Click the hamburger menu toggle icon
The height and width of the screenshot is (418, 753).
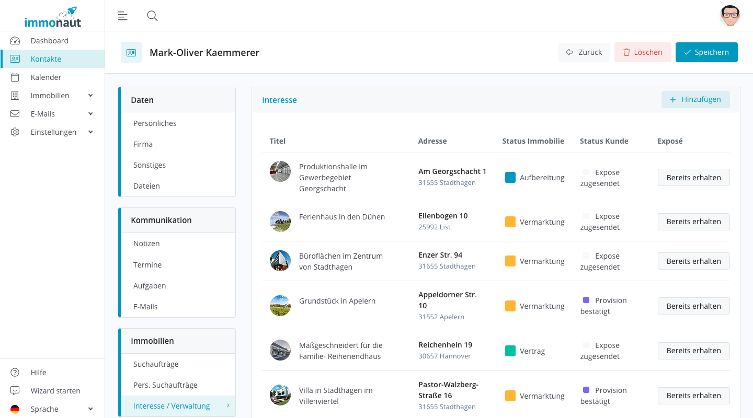pos(123,16)
